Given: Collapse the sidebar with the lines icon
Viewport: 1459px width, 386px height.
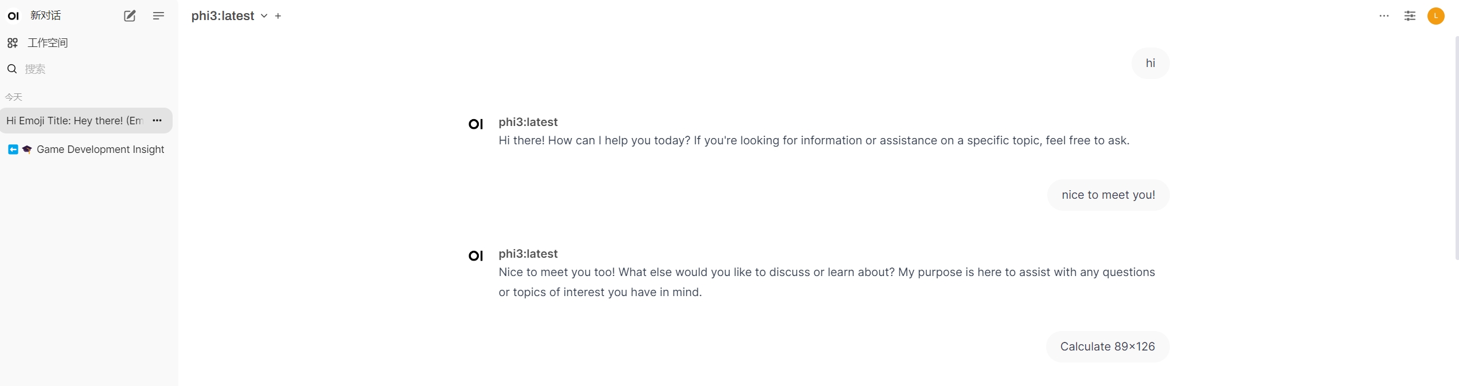Looking at the screenshot, I should click(x=158, y=16).
